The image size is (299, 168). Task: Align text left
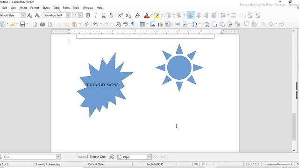[191, 15]
